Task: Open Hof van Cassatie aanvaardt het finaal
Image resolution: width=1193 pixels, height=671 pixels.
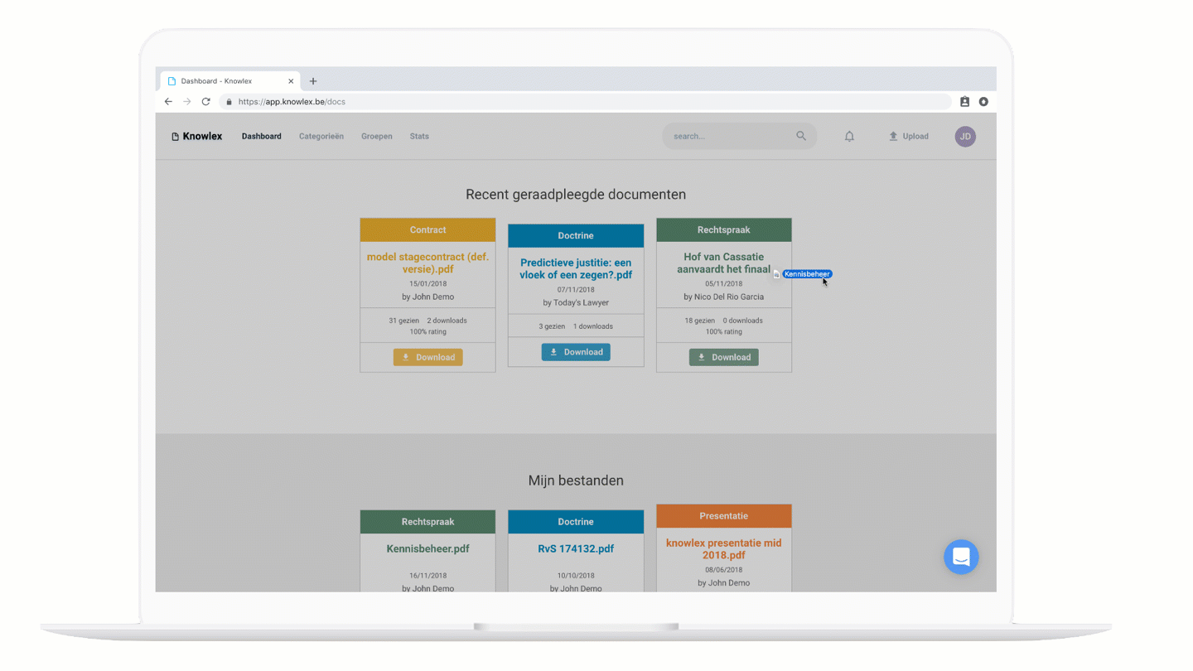Action: coord(724,263)
